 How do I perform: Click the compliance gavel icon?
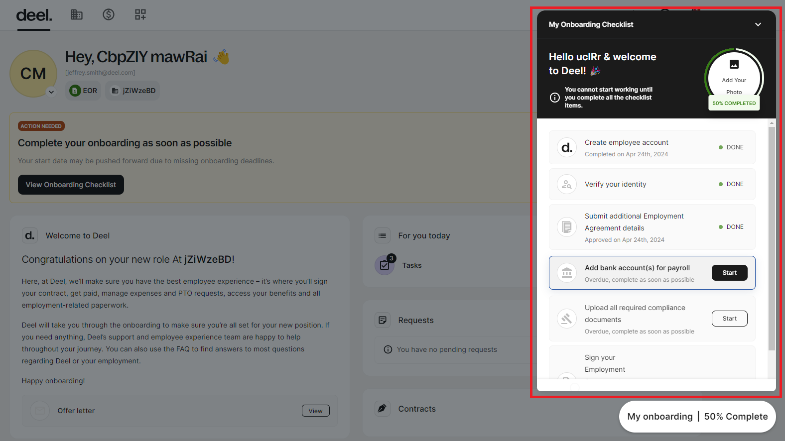[x=567, y=319]
